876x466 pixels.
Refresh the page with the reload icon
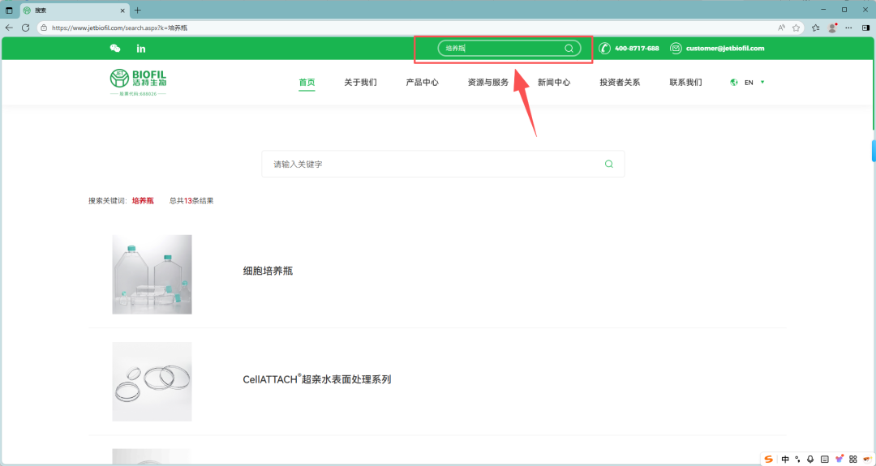tap(26, 28)
